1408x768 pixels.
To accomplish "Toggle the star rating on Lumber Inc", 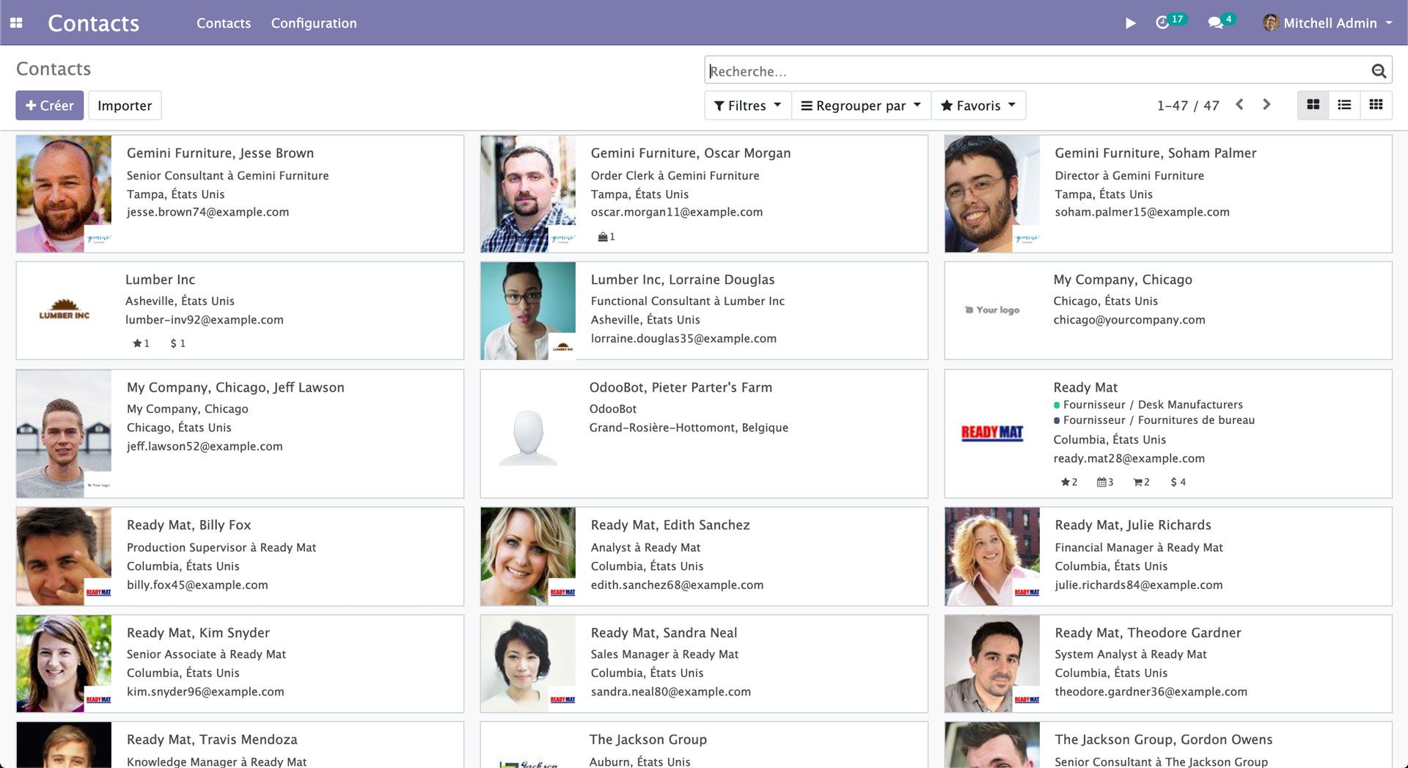I will (x=138, y=343).
